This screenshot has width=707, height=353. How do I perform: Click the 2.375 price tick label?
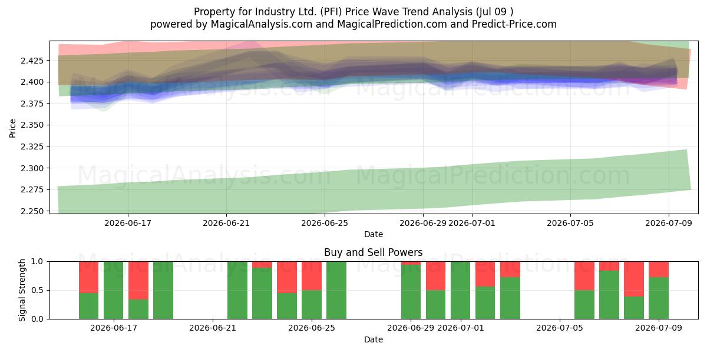[33, 104]
